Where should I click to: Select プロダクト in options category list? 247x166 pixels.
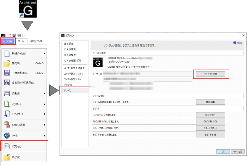(68, 85)
